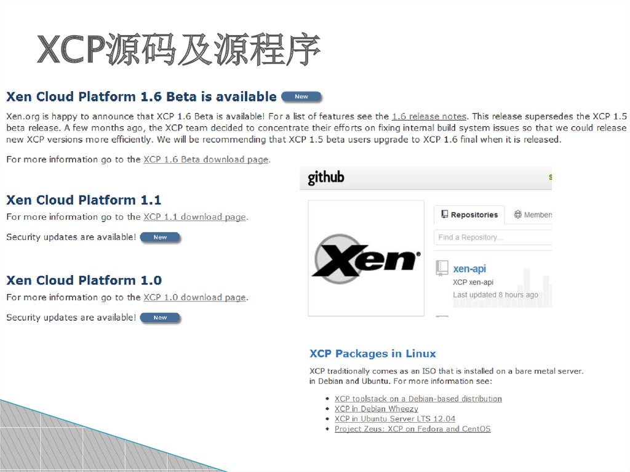Click the Xen Cloud Platform 1.0 heading
Viewport: 630px width, 472px height.
84,280
